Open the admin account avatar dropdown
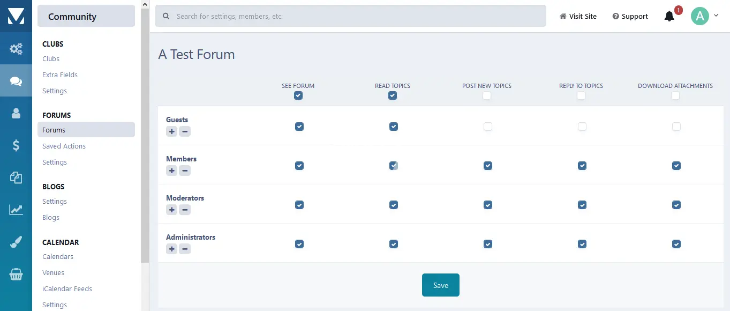This screenshot has width=730, height=311. (704, 16)
